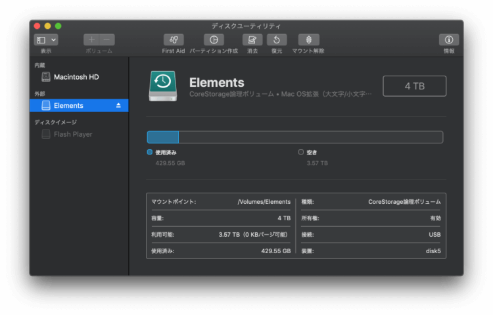Click the Macintosh HD drive icon

[46, 77]
